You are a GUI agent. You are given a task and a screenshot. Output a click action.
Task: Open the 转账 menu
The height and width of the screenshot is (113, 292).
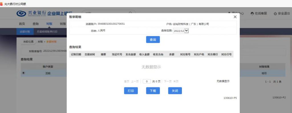pos(63,24)
